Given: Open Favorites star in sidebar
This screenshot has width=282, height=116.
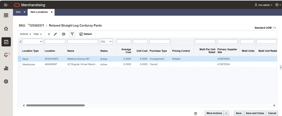Looking at the screenshot, I should tap(6, 29).
